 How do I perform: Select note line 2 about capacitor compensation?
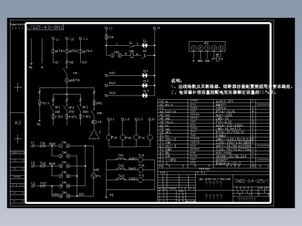tap(224, 92)
